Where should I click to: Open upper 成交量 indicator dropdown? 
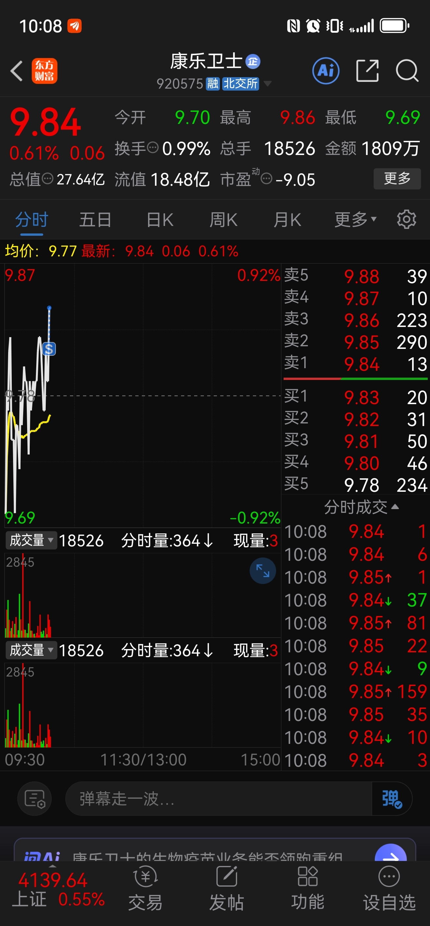tap(31, 540)
